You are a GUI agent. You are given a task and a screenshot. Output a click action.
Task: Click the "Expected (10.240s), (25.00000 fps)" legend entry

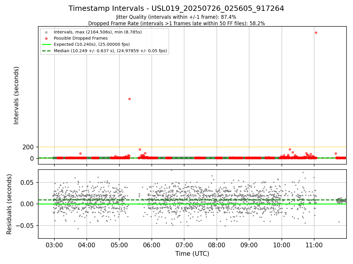92,45
